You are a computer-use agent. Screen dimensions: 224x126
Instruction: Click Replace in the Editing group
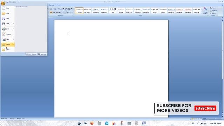click(x=213, y=11)
